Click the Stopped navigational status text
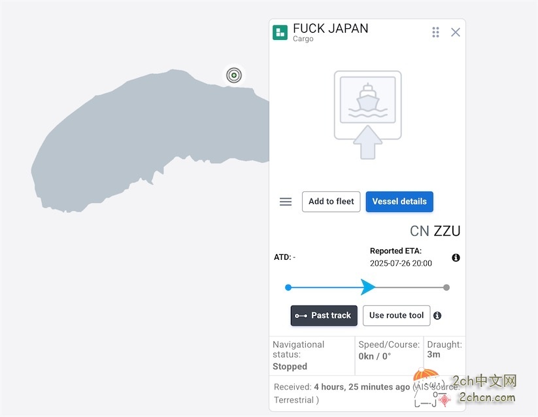Image resolution: width=538 pixels, height=417 pixels. tap(290, 366)
